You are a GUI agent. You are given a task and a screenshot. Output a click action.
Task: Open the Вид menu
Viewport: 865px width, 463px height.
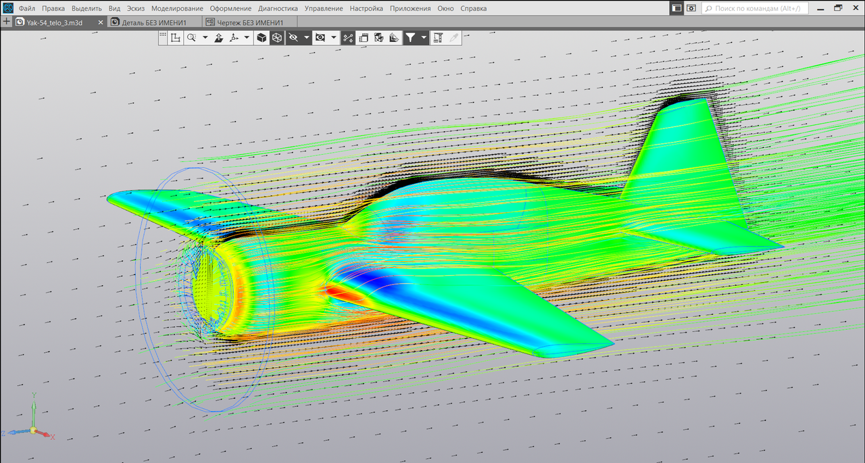pyautogui.click(x=114, y=9)
